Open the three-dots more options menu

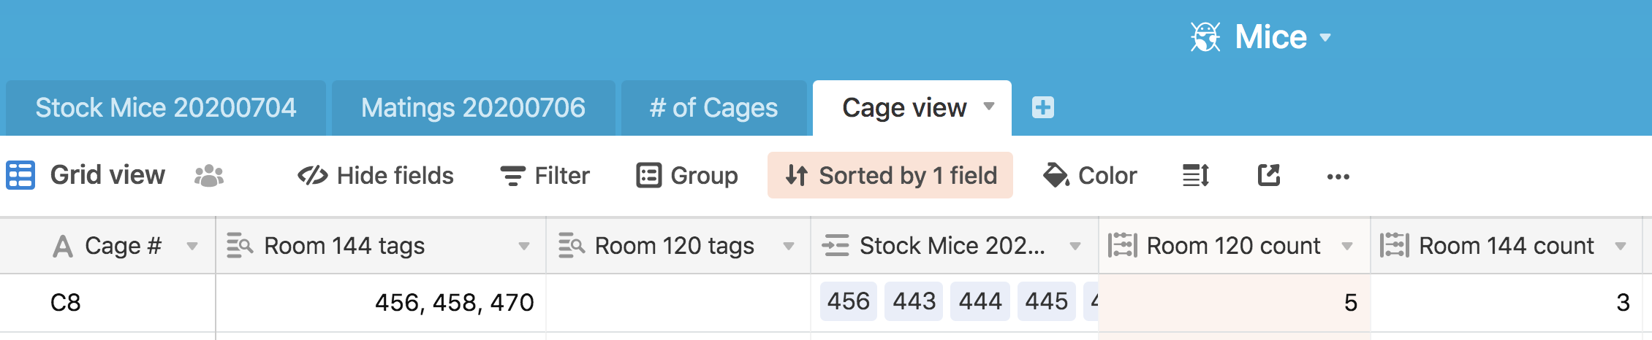1338,177
